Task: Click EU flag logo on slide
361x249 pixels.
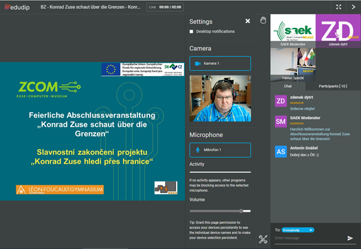Action: tap(111, 70)
